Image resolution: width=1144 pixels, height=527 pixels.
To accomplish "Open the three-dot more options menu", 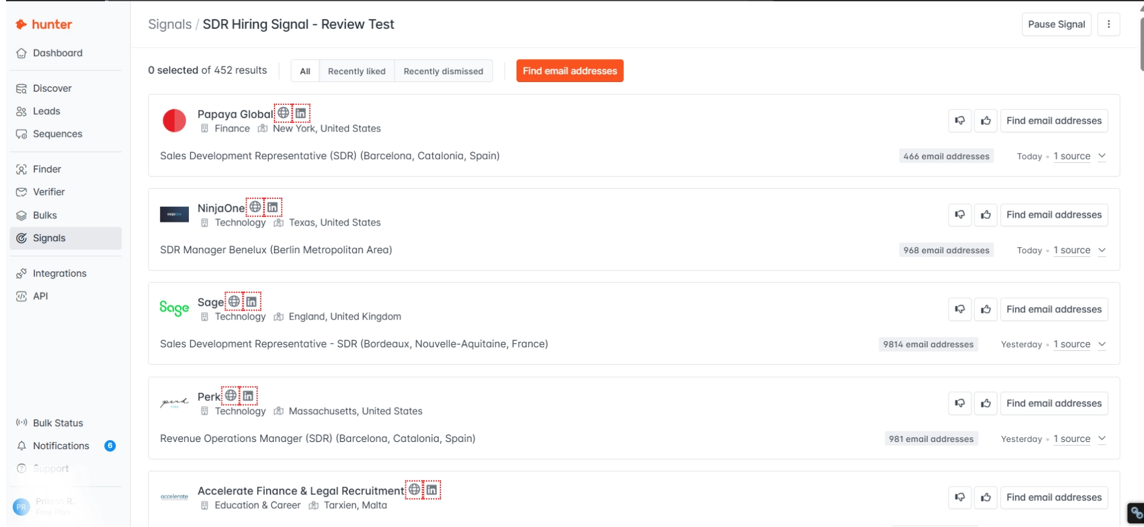I will 1108,24.
